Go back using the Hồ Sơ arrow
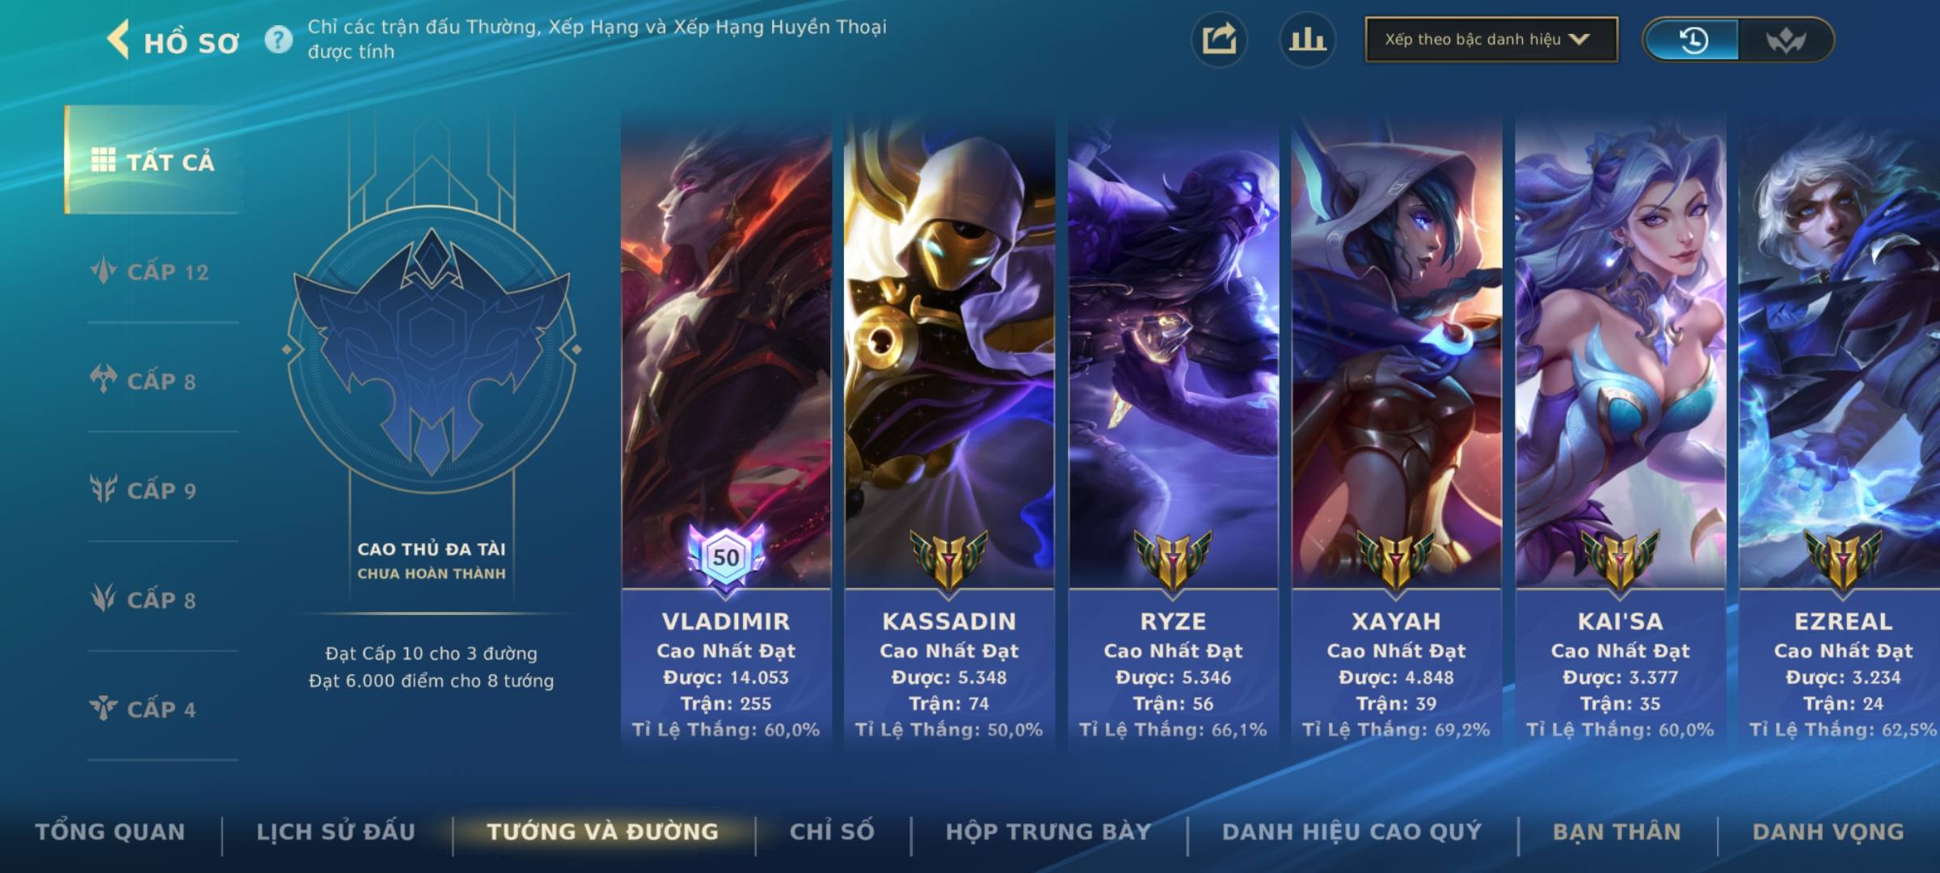1940x873 pixels. tap(119, 40)
